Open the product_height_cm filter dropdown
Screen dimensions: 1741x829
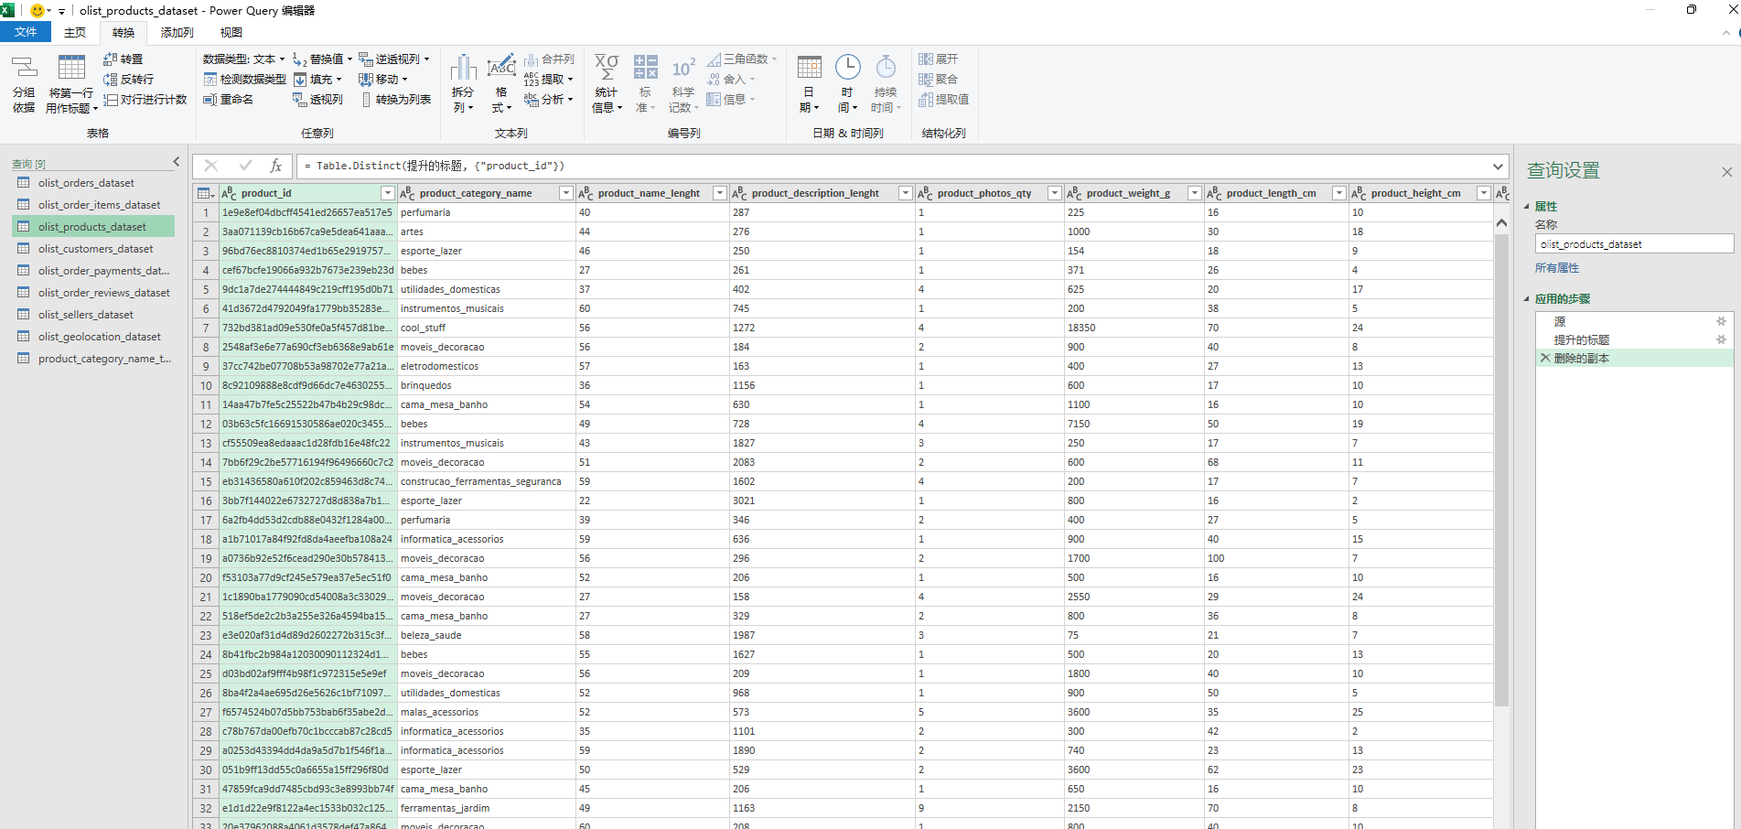click(x=1483, y=193)
